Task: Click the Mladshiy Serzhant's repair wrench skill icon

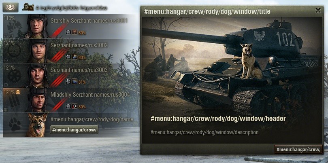Action: [75, 106]
